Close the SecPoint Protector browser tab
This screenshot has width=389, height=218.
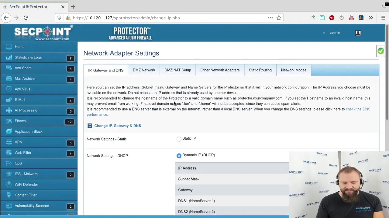pos(63,7)
